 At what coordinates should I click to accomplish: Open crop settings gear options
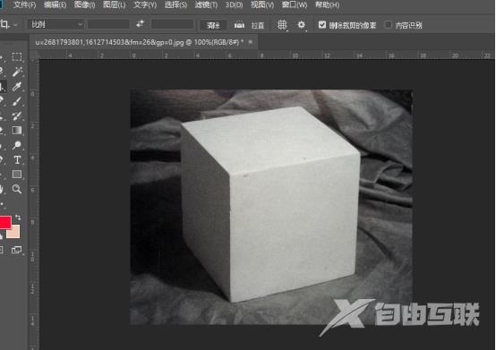tap(301, 25)
